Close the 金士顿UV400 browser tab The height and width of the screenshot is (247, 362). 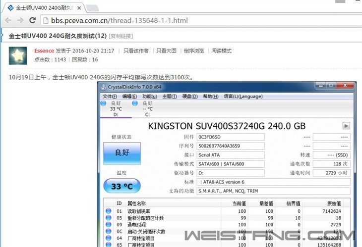(x=79, y=8)
